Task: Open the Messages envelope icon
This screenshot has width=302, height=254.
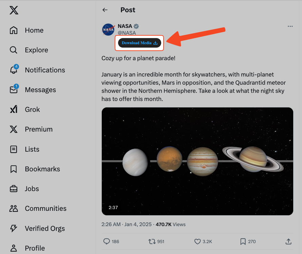Action: click(14, 90)
